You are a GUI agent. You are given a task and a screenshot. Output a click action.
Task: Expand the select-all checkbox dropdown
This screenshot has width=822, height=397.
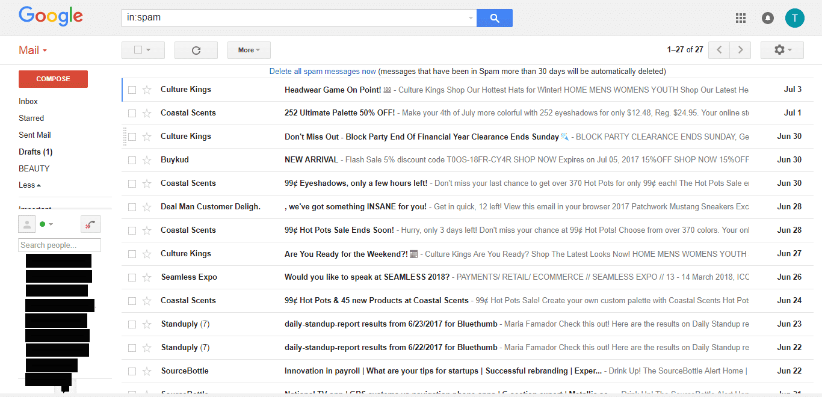(x=148, y=51)
